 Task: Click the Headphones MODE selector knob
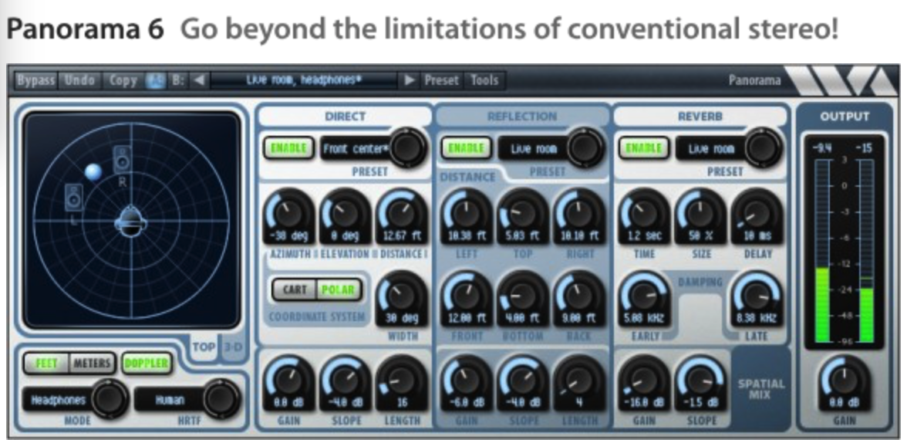[110, 399]
